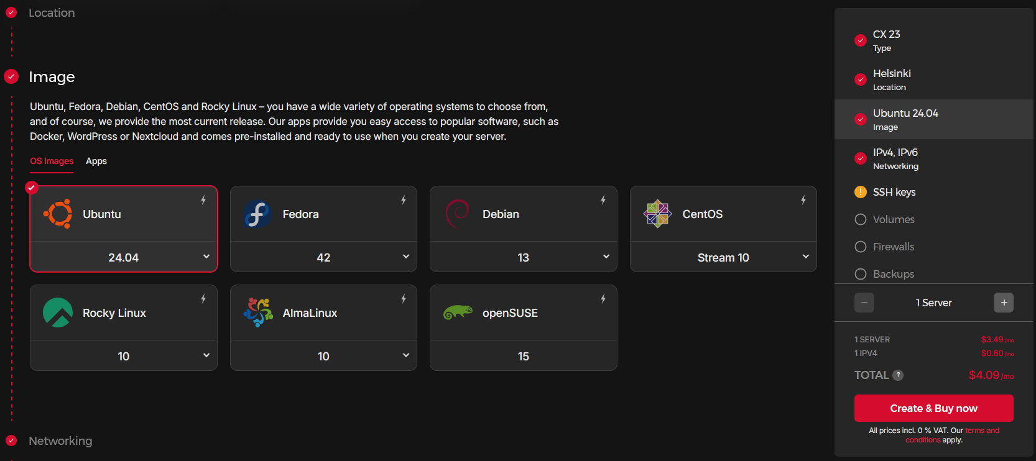The width and height of the screenshot is (1036, 461).
Task: Select the Volumes step radio circle
Action: coord(861,219)
